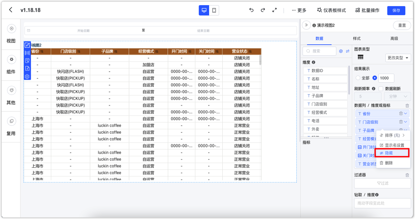Switch to the 高级 tab
The image size is (415, 219).
pyautogui.click(x=394, y=38)
